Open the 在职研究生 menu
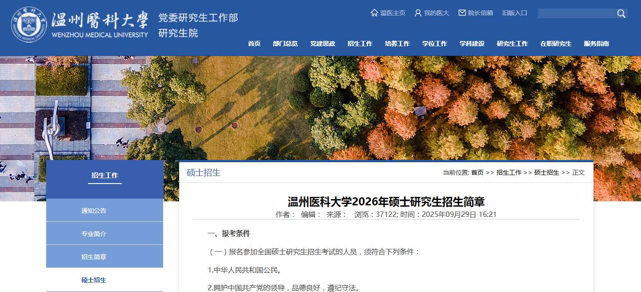This screenshot has height=292, width=641. 556,44
